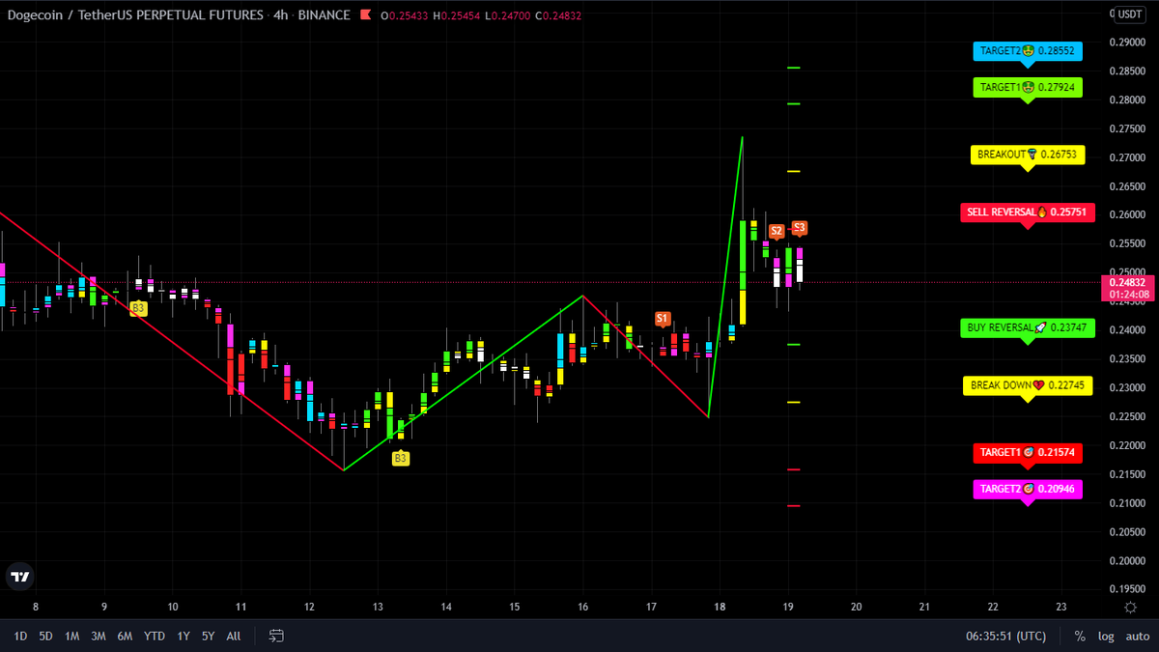Image resolution: width=1159 pixels, height=652 pixels.
Task: Select the 3M time range
Action: (x=99, y=636)
